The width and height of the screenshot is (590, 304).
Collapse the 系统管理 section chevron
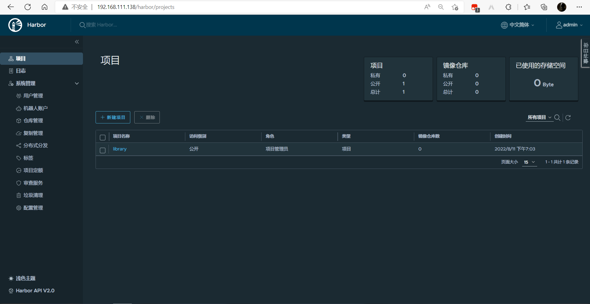point(77,84)
